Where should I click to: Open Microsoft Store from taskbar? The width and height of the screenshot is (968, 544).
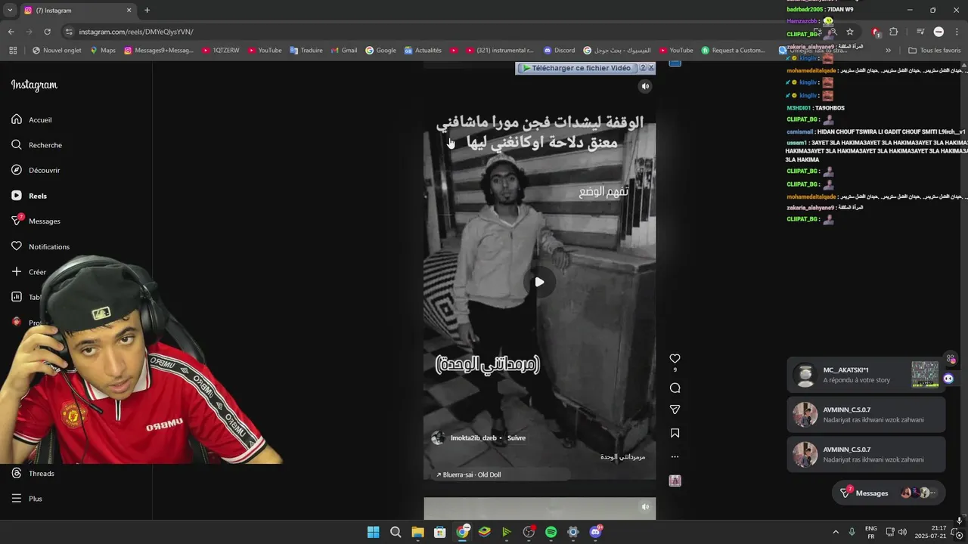pyautogui.click(x=439, y=532)
